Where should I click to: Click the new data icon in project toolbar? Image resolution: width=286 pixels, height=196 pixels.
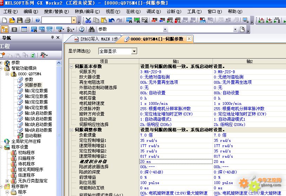(x=2, y=55)
